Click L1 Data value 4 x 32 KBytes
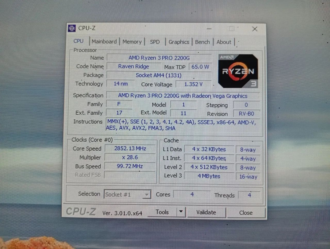The image size is (330, 249). tap(209, 149)
